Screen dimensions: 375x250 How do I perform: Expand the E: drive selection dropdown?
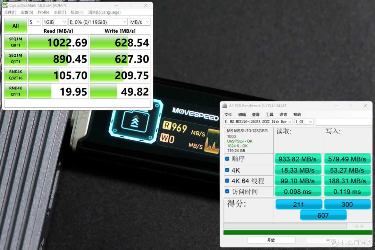pos(98,22)
